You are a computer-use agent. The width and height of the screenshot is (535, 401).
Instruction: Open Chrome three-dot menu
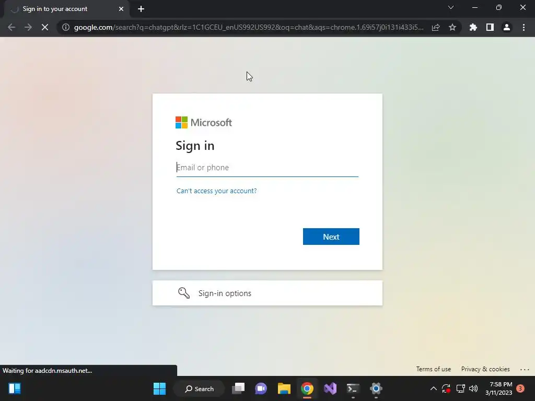tap(524, 27)
